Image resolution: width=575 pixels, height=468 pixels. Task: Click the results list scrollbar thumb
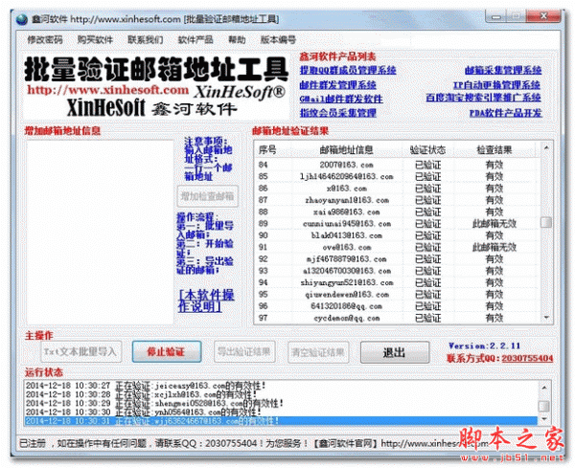(546, 222)
